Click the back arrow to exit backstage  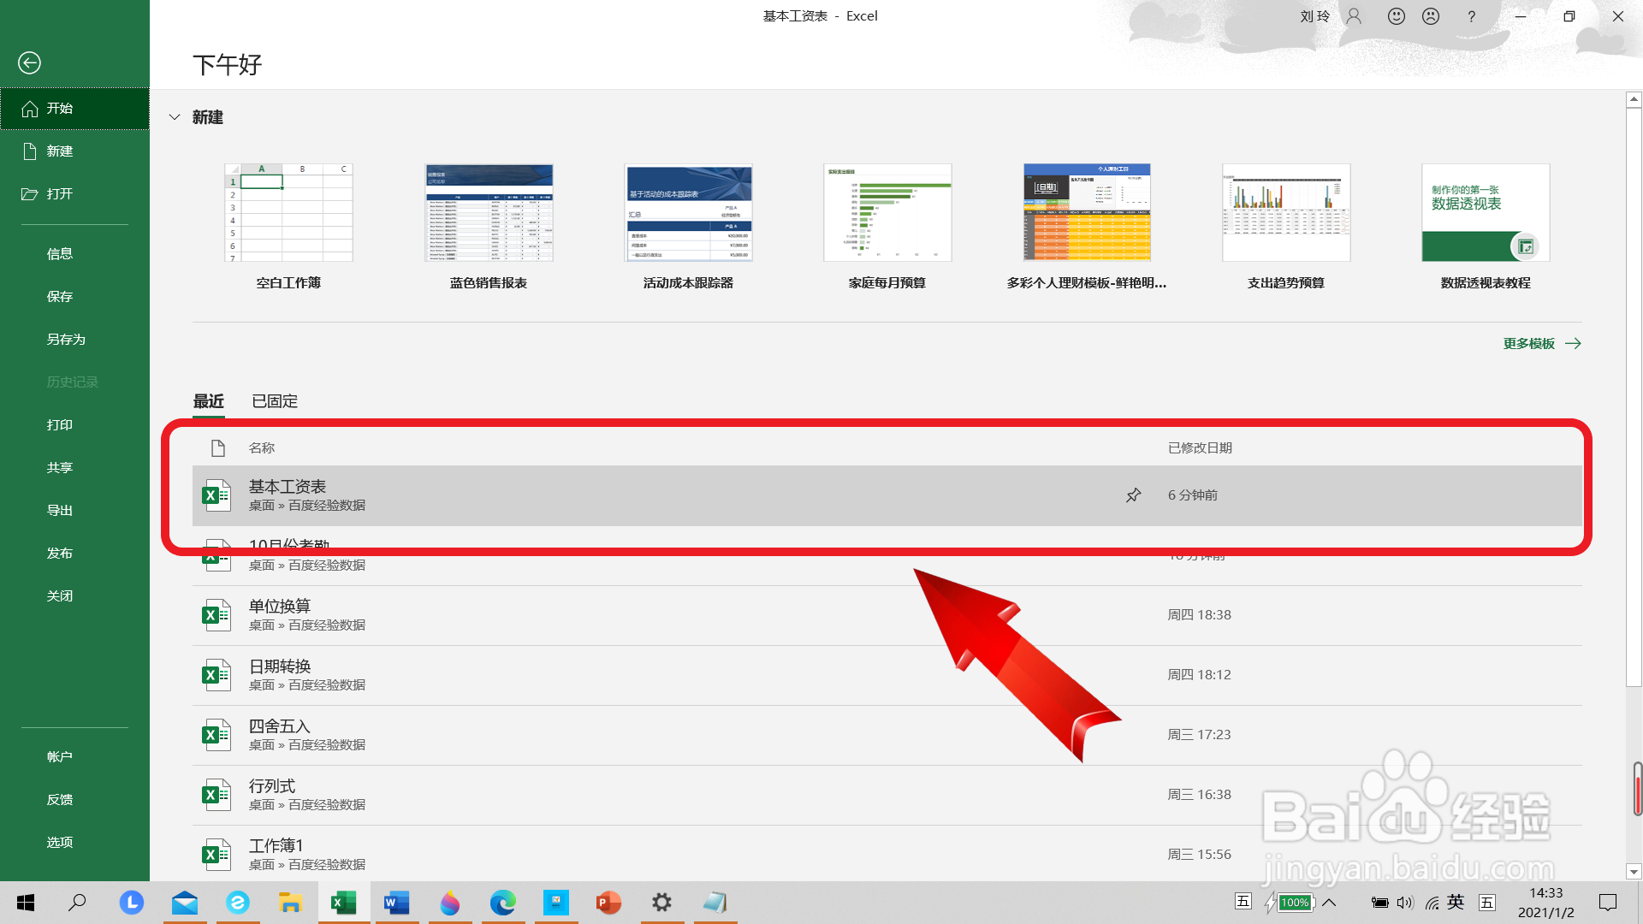(29, 62)
